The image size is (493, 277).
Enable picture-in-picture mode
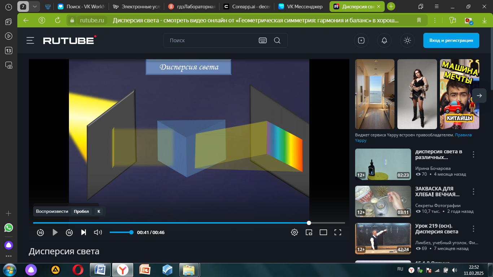point(309,232)
